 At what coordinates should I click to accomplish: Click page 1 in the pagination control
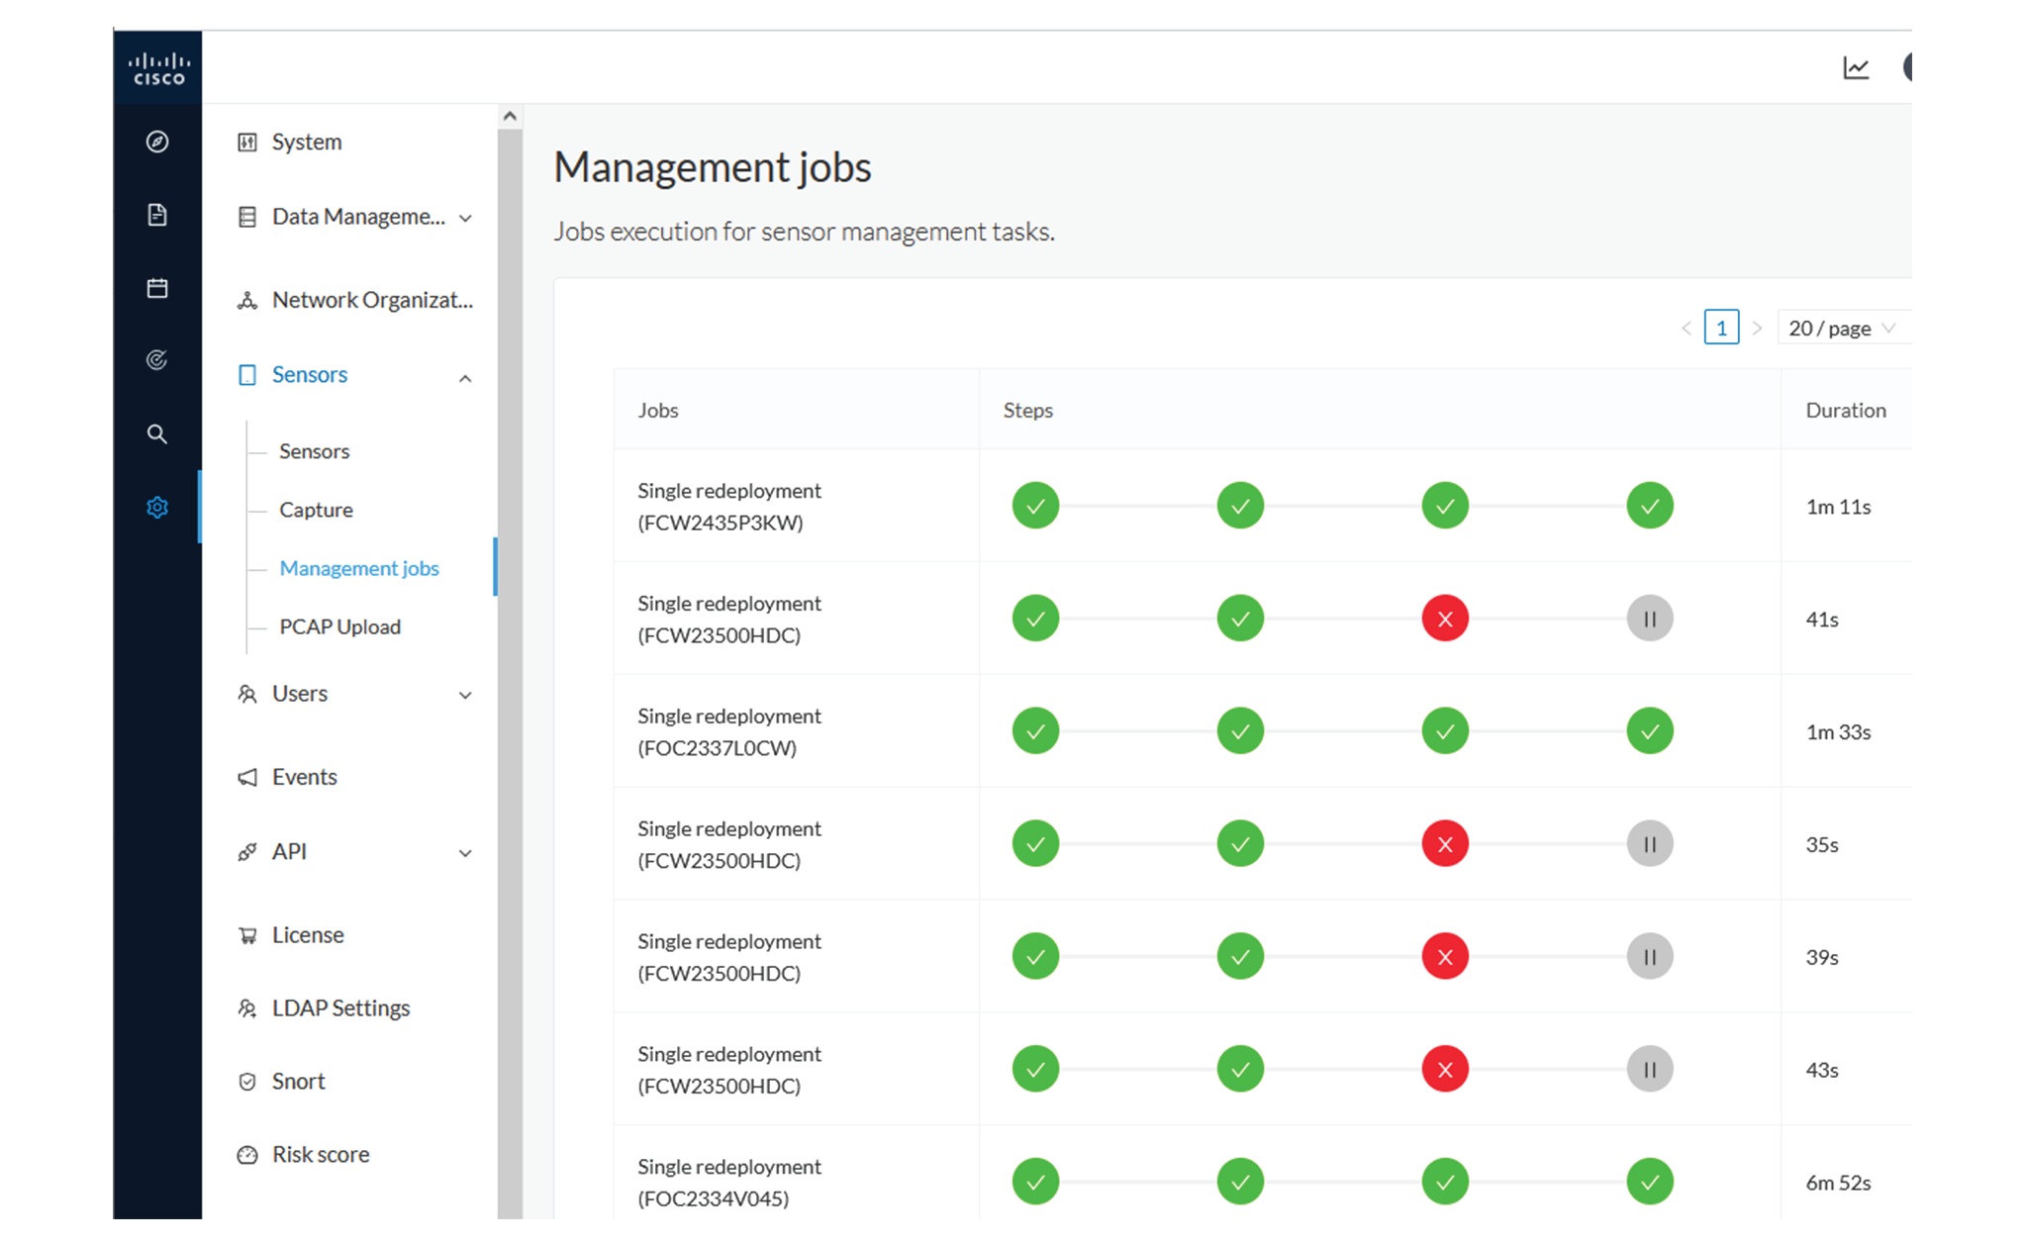pyautogui.click(x=1721, y=328)
